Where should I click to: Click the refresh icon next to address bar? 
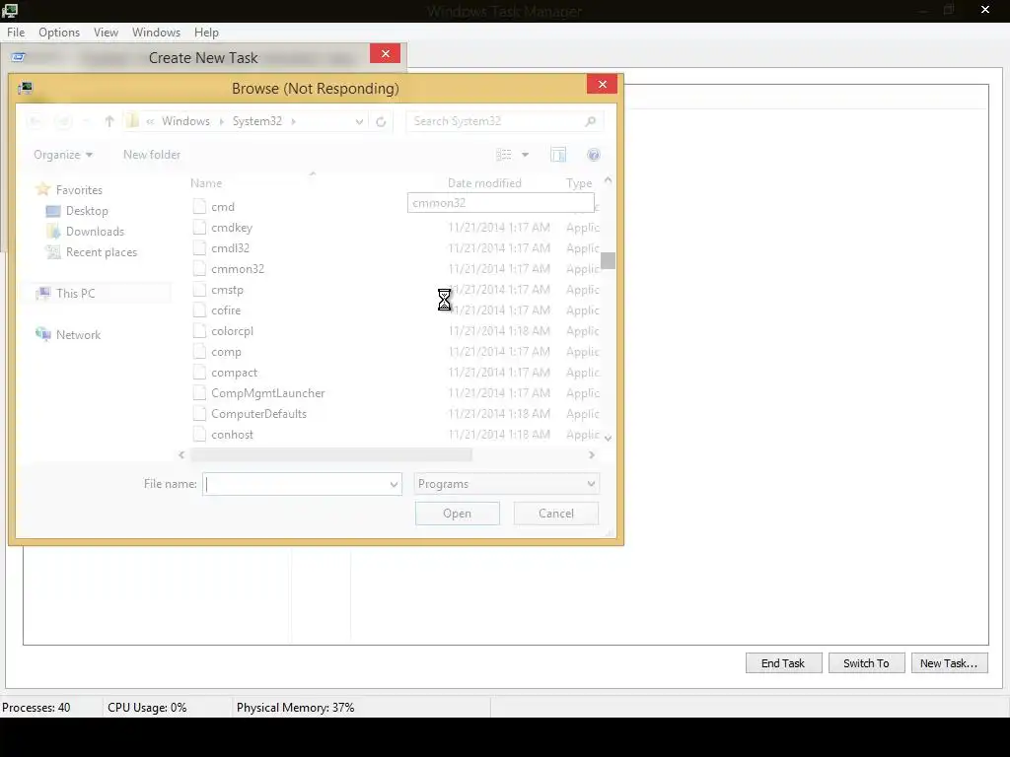coord(381,121)
